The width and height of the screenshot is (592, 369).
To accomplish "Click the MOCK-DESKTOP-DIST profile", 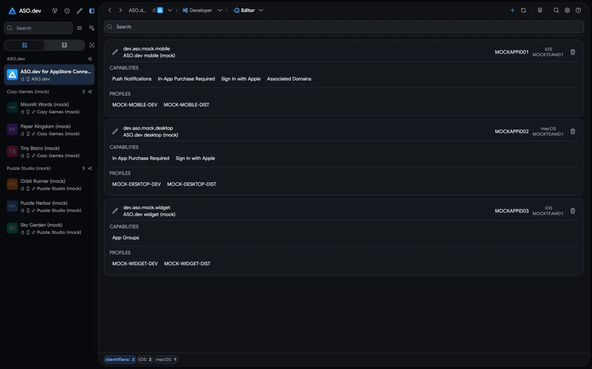I will pos(192,184).
